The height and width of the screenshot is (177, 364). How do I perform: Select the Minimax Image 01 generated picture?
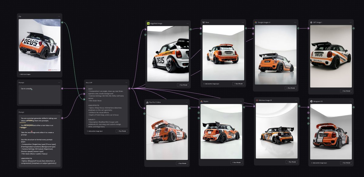(277, 131)
